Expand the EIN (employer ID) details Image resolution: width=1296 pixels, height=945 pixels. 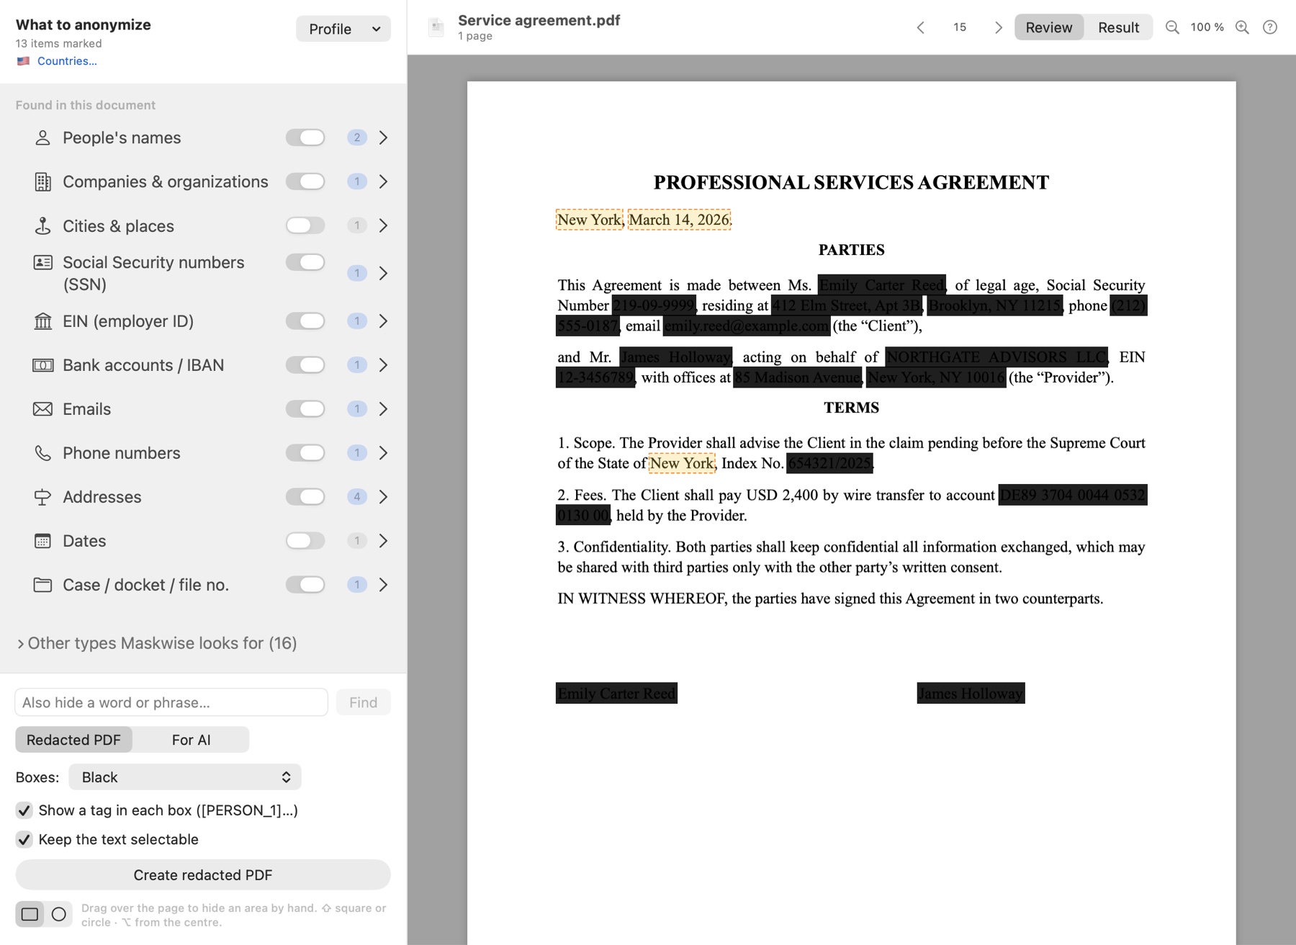coord(383,321)
